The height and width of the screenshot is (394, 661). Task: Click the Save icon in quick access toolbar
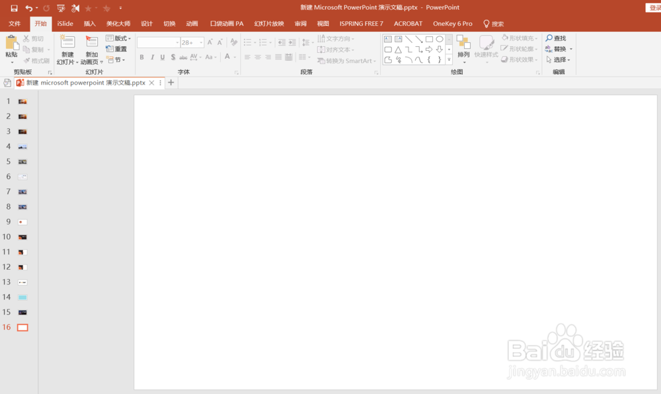coord(14,8)
